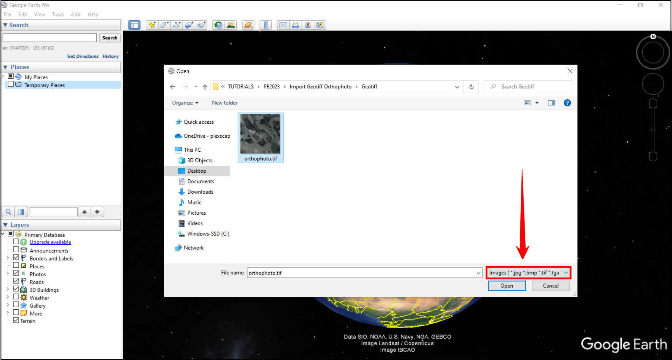Image resolution: width=672 pixels, height=360 pixels.
Task: Open the Add menu
Action: [x=76, y=14]
